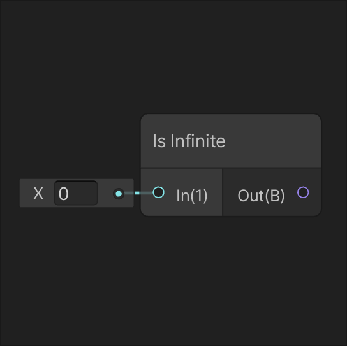
Task: Click the Out(B) port label
Action: coord(261,196)
